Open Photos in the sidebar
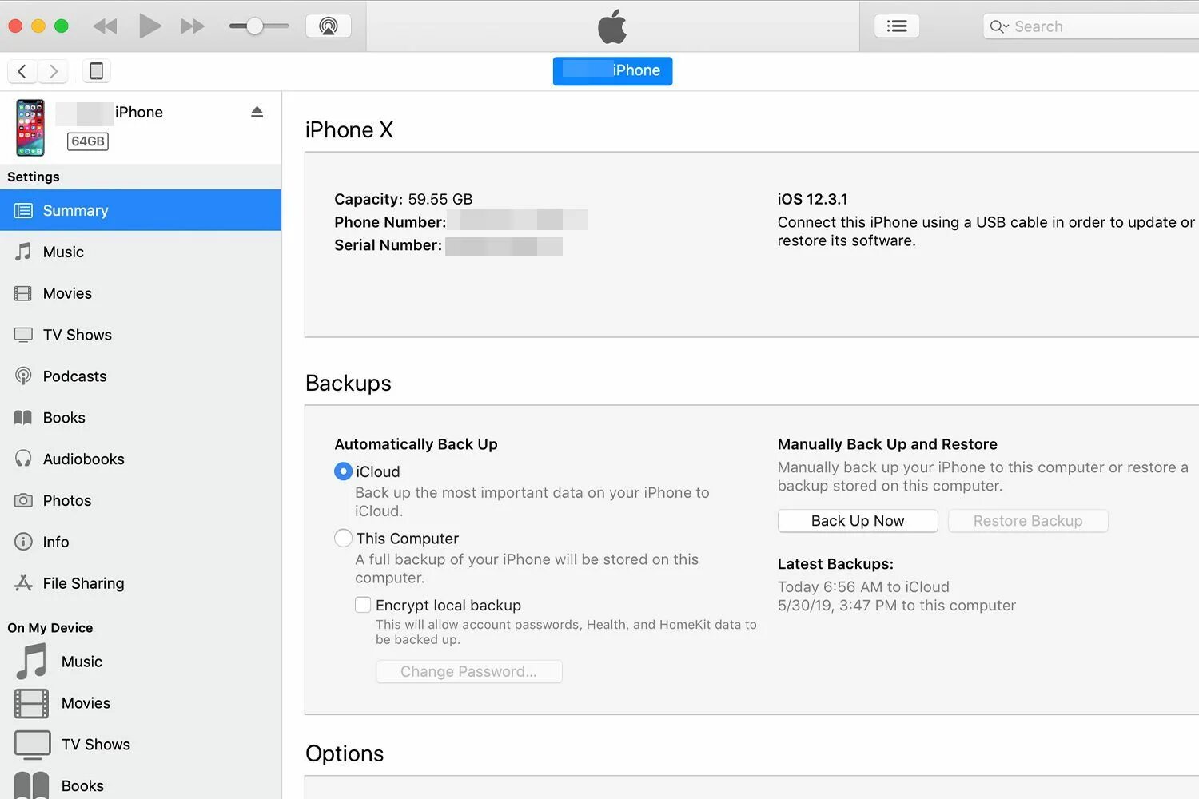The height and width of the screenshot is (799, 1199). [x=141, y=501]
